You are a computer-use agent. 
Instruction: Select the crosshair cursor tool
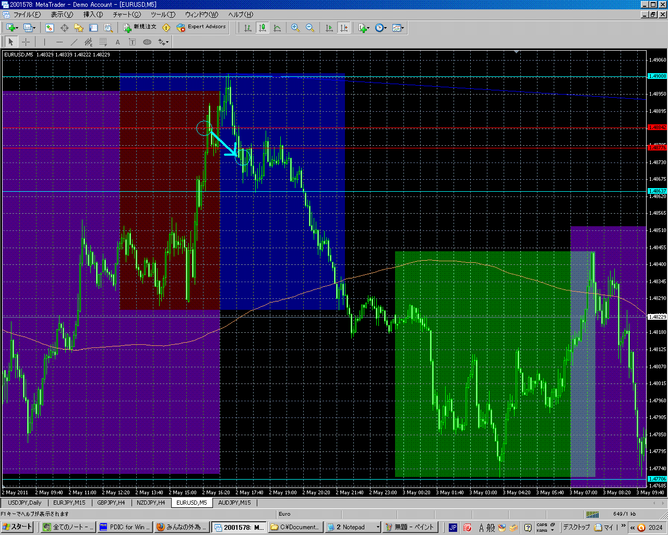click(26, 42)
